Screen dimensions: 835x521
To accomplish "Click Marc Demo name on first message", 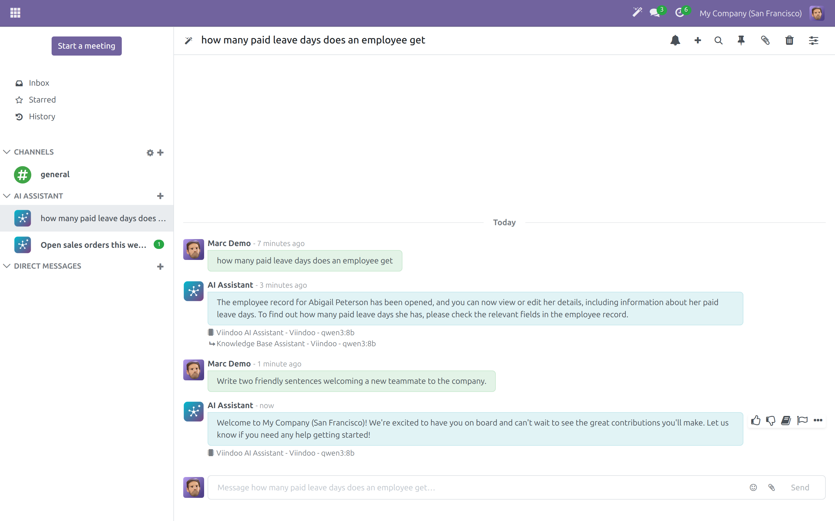I will pos(229,243).
